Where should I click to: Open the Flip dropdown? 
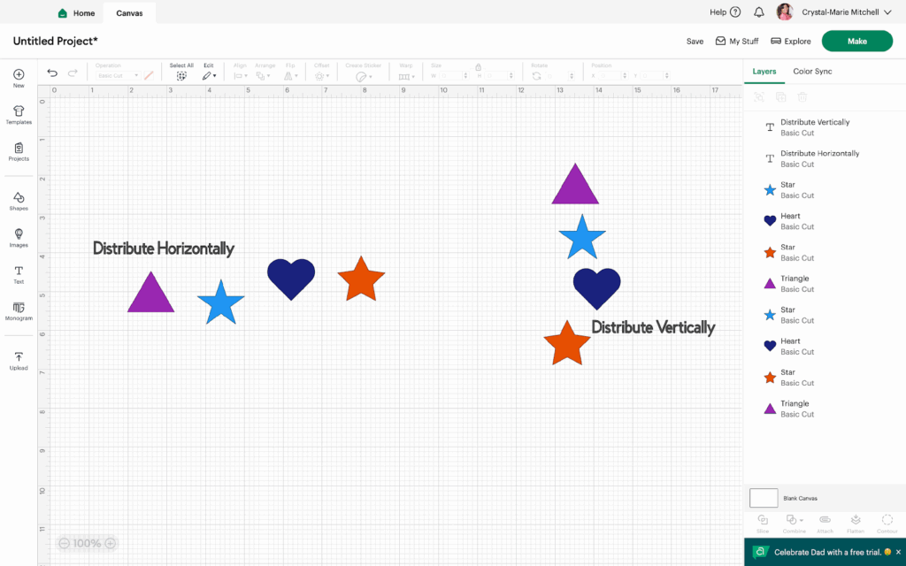[290, 76]
